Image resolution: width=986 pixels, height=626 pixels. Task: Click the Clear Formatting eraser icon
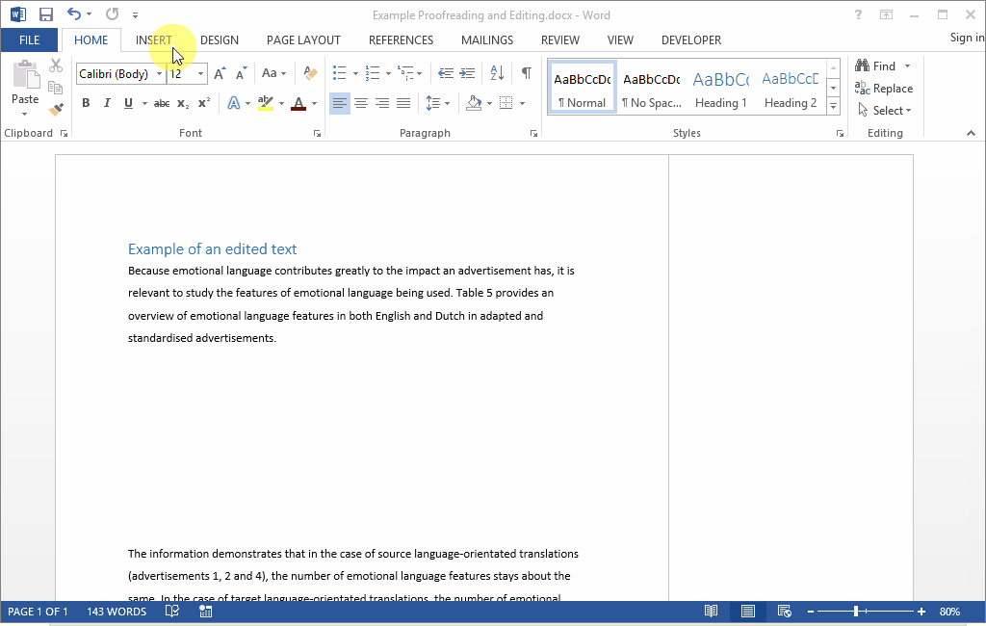coord(309,73)
